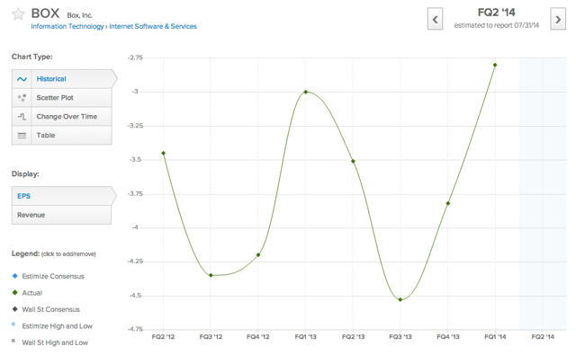Click the FQ3 '12 actual data point
576x355 pixels.
pos(211,275)
